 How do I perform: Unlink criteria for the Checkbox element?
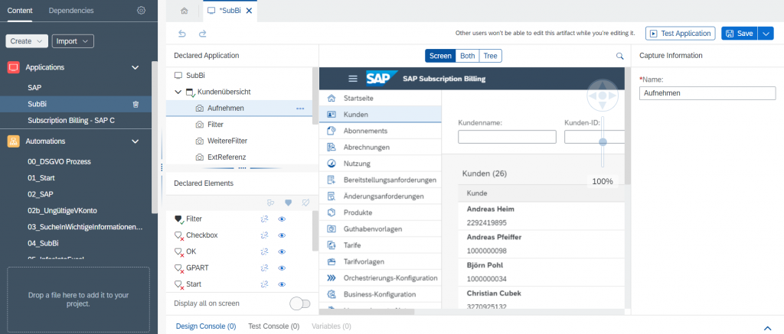point(264,235)
